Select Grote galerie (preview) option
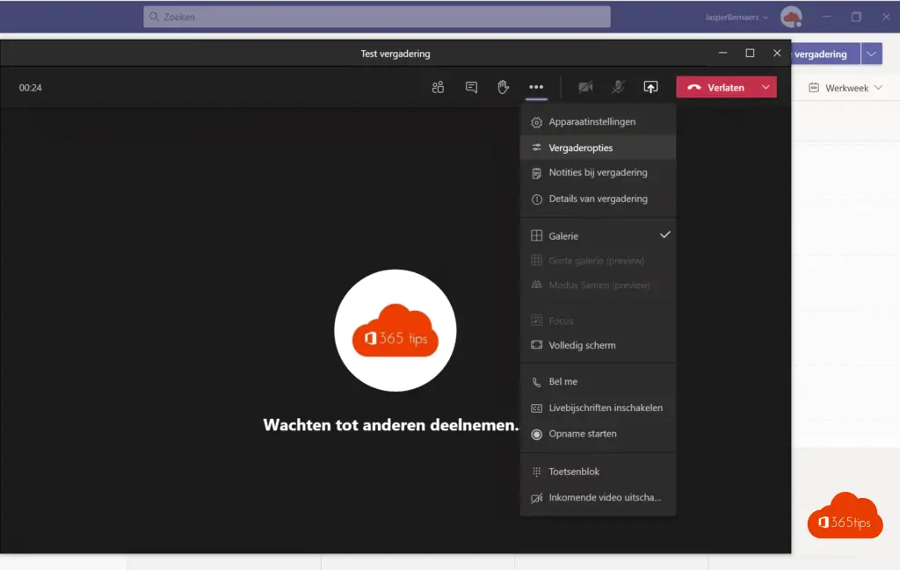Screen dimensions: 900x570 [x=598, y=260]
